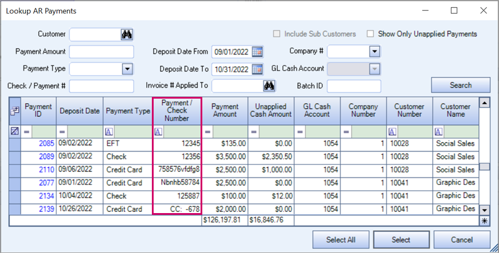The height and width of the screenshot is (253, 499).
Task: Toggle the Include Sub Customers checkbox
Action: click(277, 34)
